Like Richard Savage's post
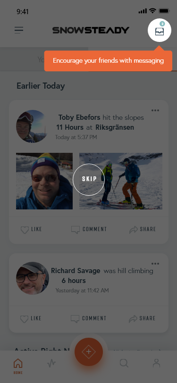Image resolution: width=177 pixels, height=383 pixels. (31, 318)
